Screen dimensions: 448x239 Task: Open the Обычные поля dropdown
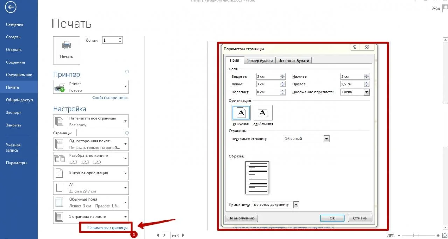(91, 202)
